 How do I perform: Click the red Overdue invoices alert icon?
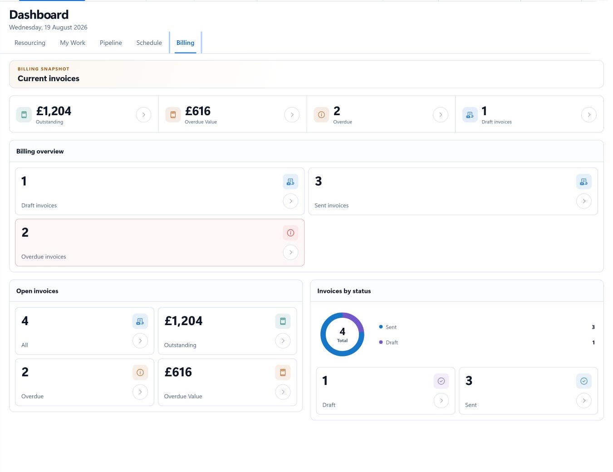tap(290, 233)
